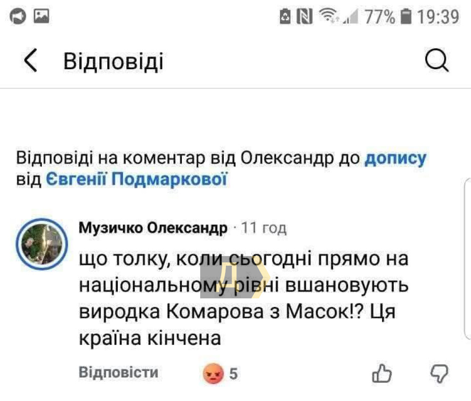
Task: Tap the Відповіді page title
Action: point(114,62)
